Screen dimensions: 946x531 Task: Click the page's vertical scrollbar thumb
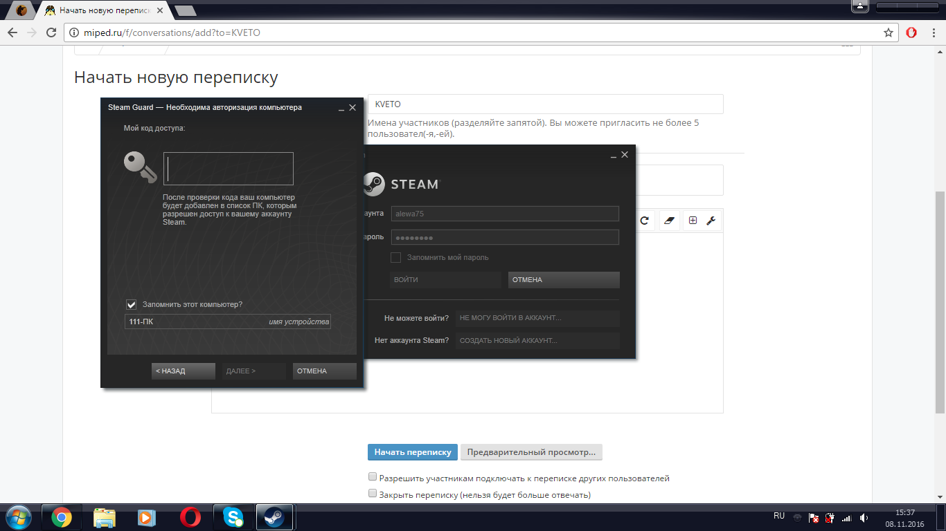(940, 301)
